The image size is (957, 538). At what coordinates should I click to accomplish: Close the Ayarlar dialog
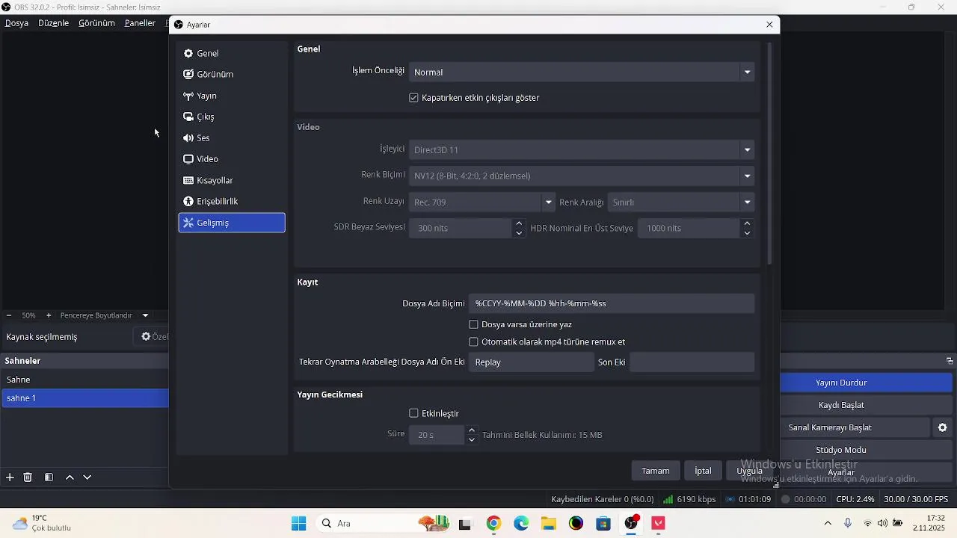[769, 25]
